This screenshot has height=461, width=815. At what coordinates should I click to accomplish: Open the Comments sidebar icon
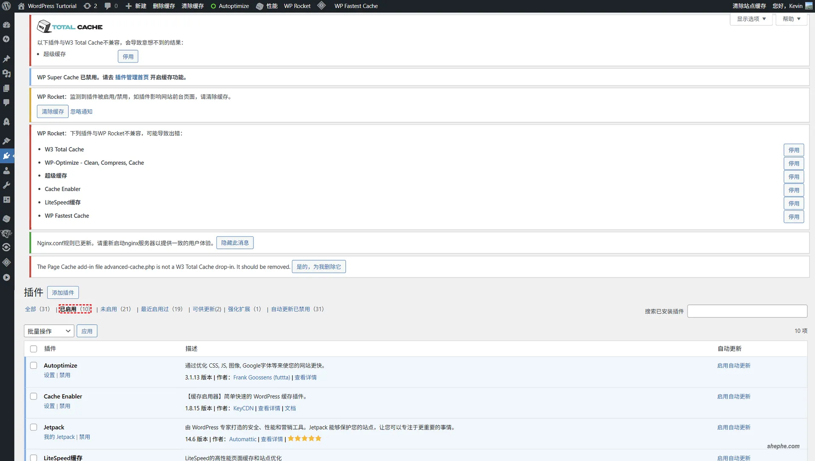(x=7, y=102)
